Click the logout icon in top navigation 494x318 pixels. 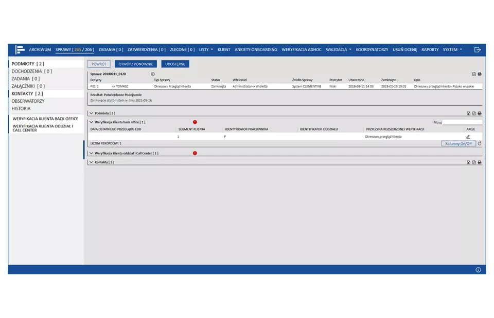click(477, 50)
